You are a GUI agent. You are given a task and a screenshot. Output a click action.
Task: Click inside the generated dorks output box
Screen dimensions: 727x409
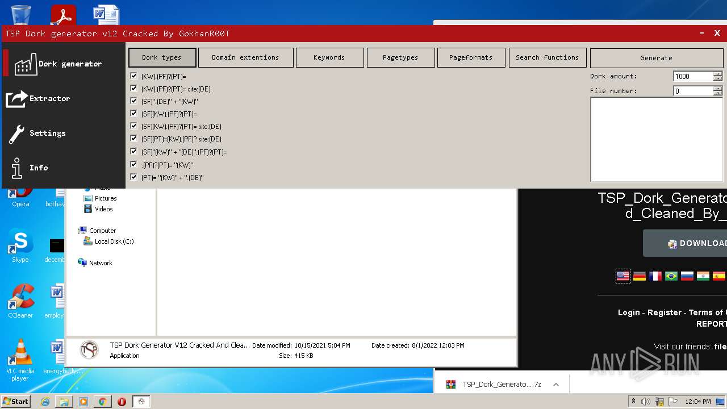(656, 139)
